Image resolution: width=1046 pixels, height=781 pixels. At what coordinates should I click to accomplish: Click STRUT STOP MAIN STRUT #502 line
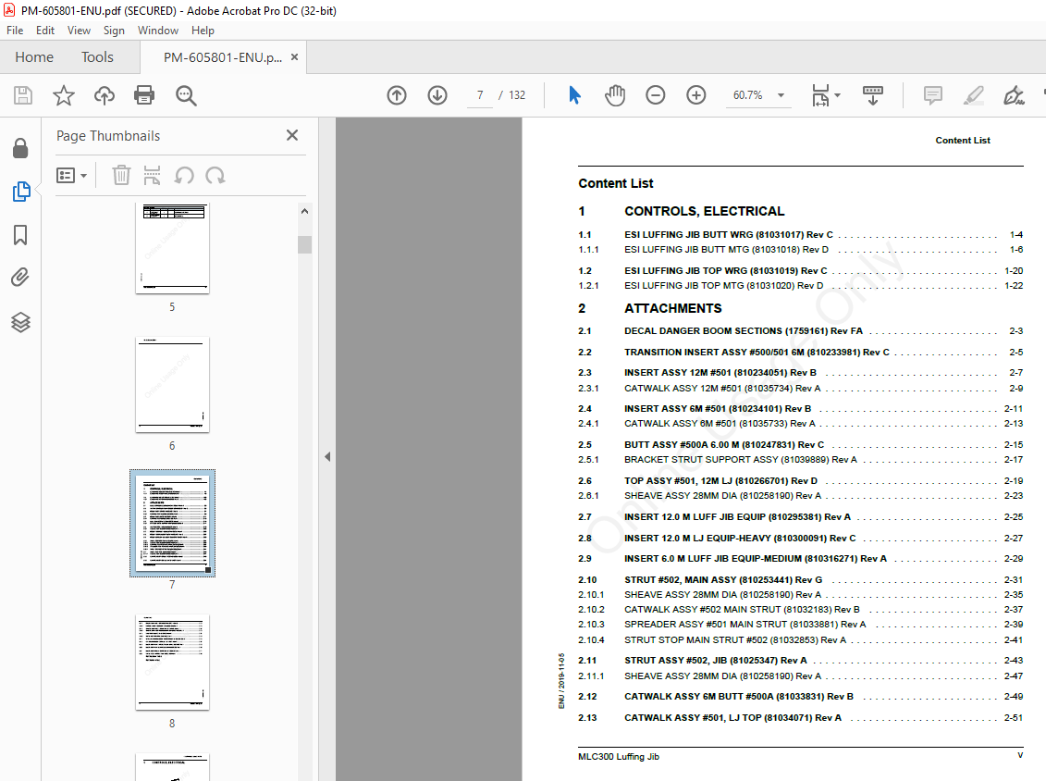(x=801, y=640)
